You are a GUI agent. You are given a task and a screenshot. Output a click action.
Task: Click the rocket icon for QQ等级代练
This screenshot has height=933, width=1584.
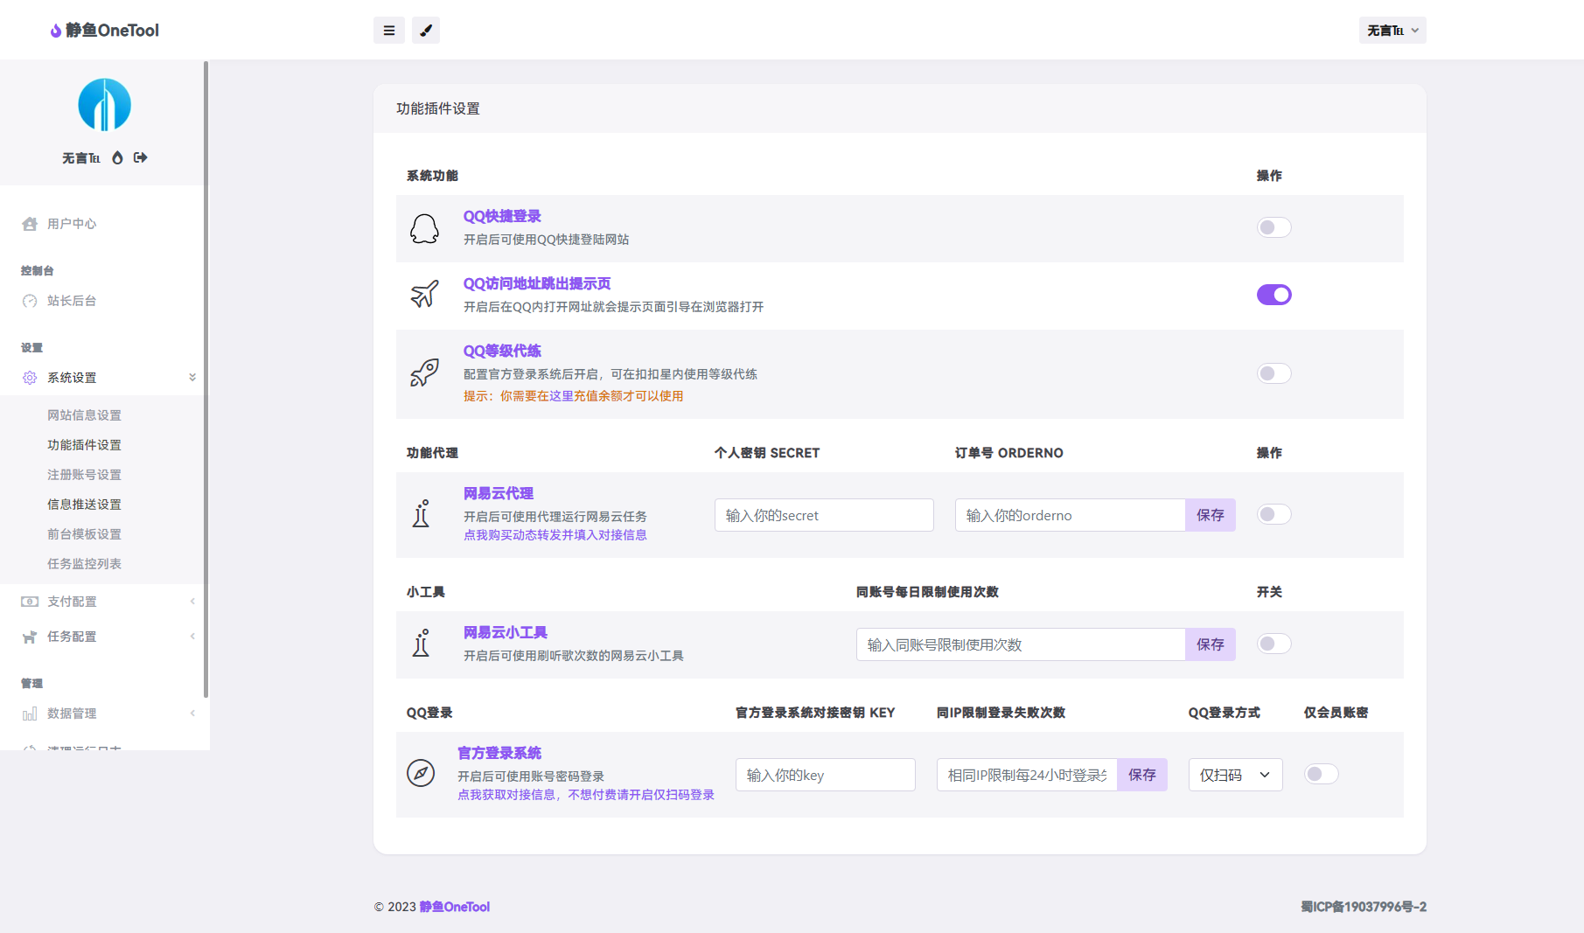coord(424,373)
